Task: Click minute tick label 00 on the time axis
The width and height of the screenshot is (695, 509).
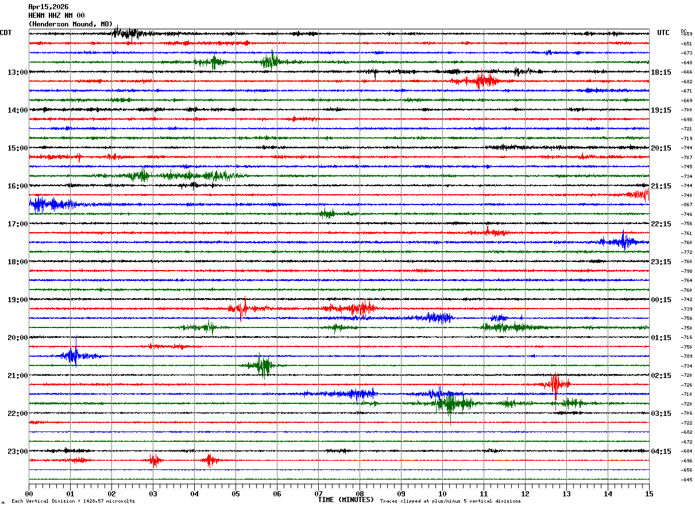Action: 29,494
